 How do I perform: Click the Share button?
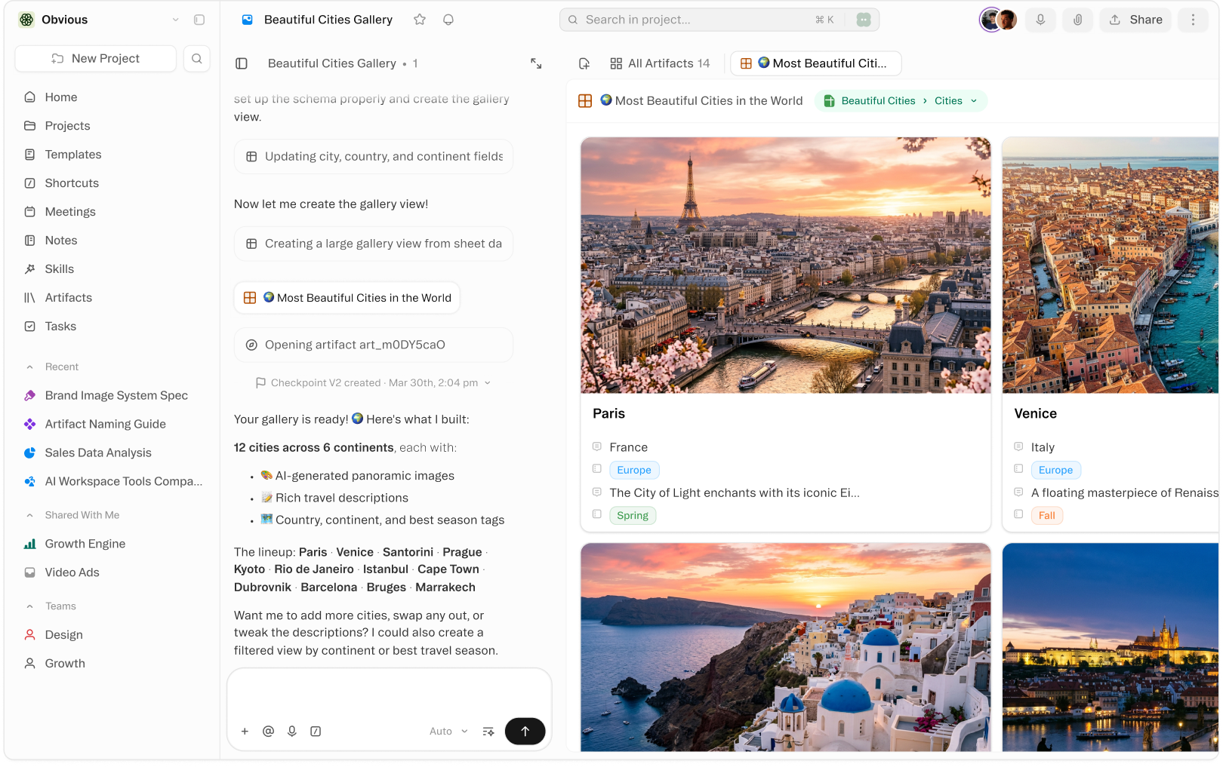(x=1135, y=20)
